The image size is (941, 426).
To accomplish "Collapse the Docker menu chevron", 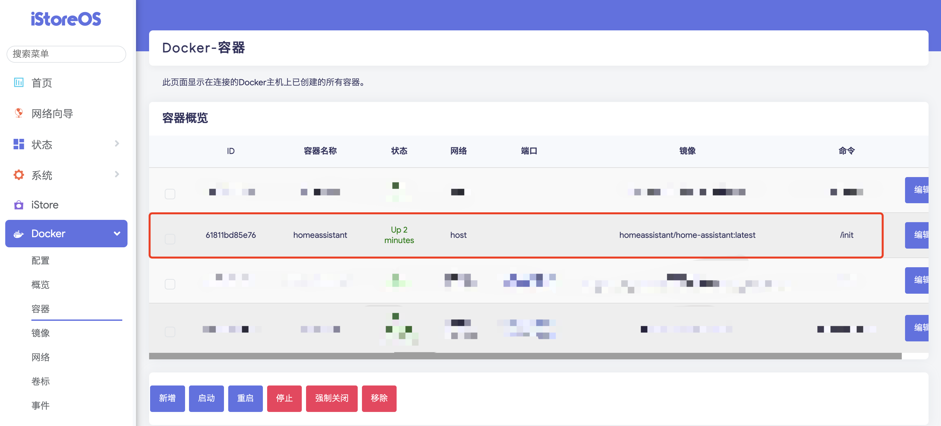I will (x=117, y=234).
